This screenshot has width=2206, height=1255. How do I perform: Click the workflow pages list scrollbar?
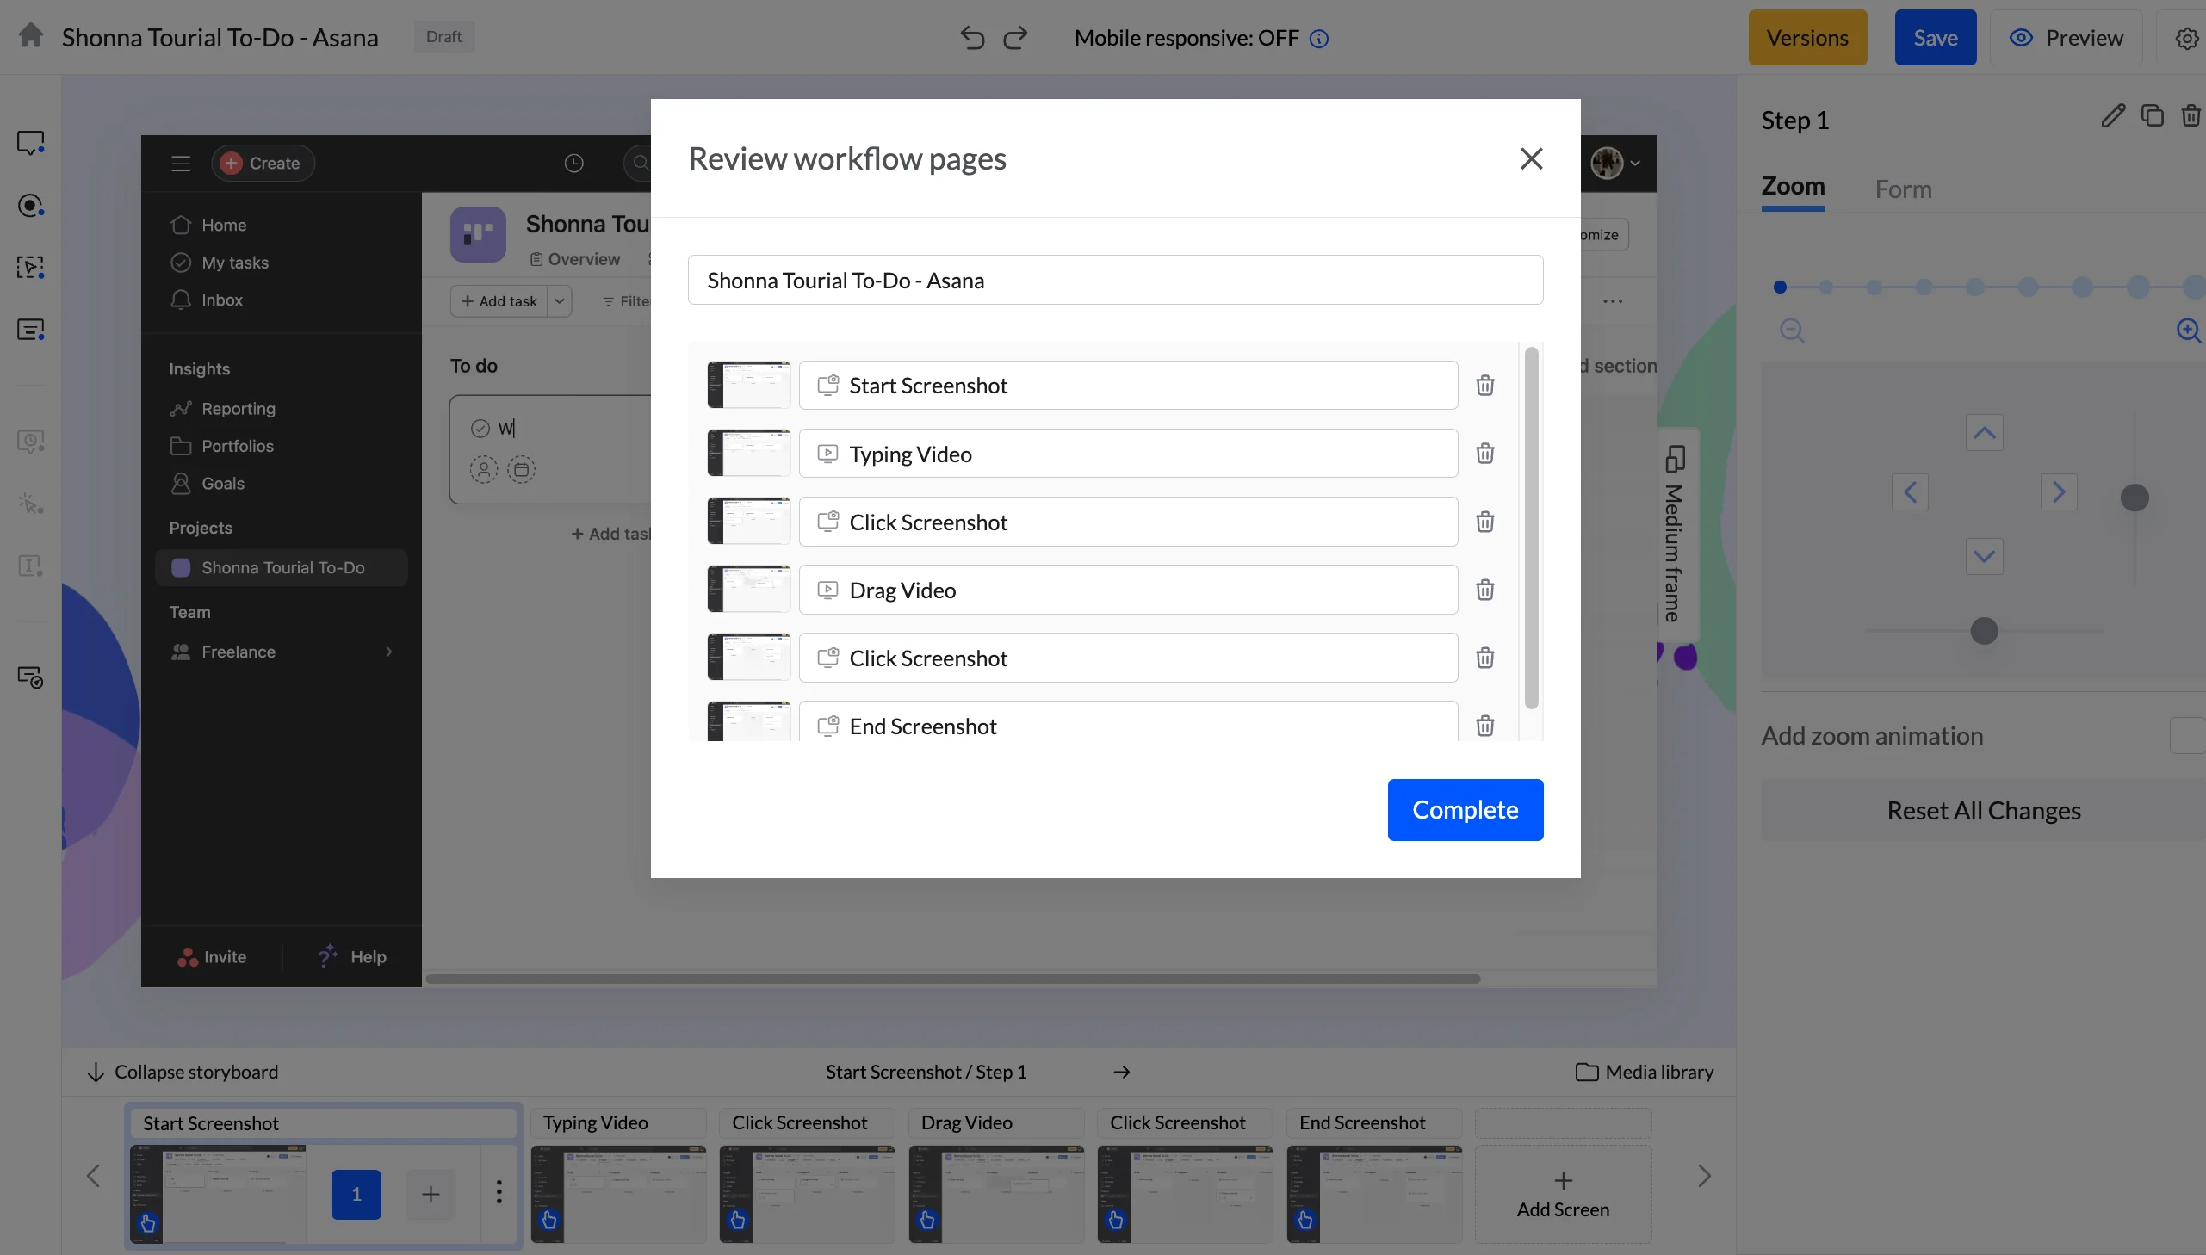click(1531, 528)
